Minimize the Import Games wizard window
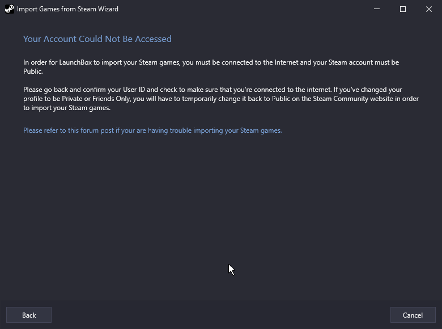This screenshot has width=442, height=329. tap(377, 9)
